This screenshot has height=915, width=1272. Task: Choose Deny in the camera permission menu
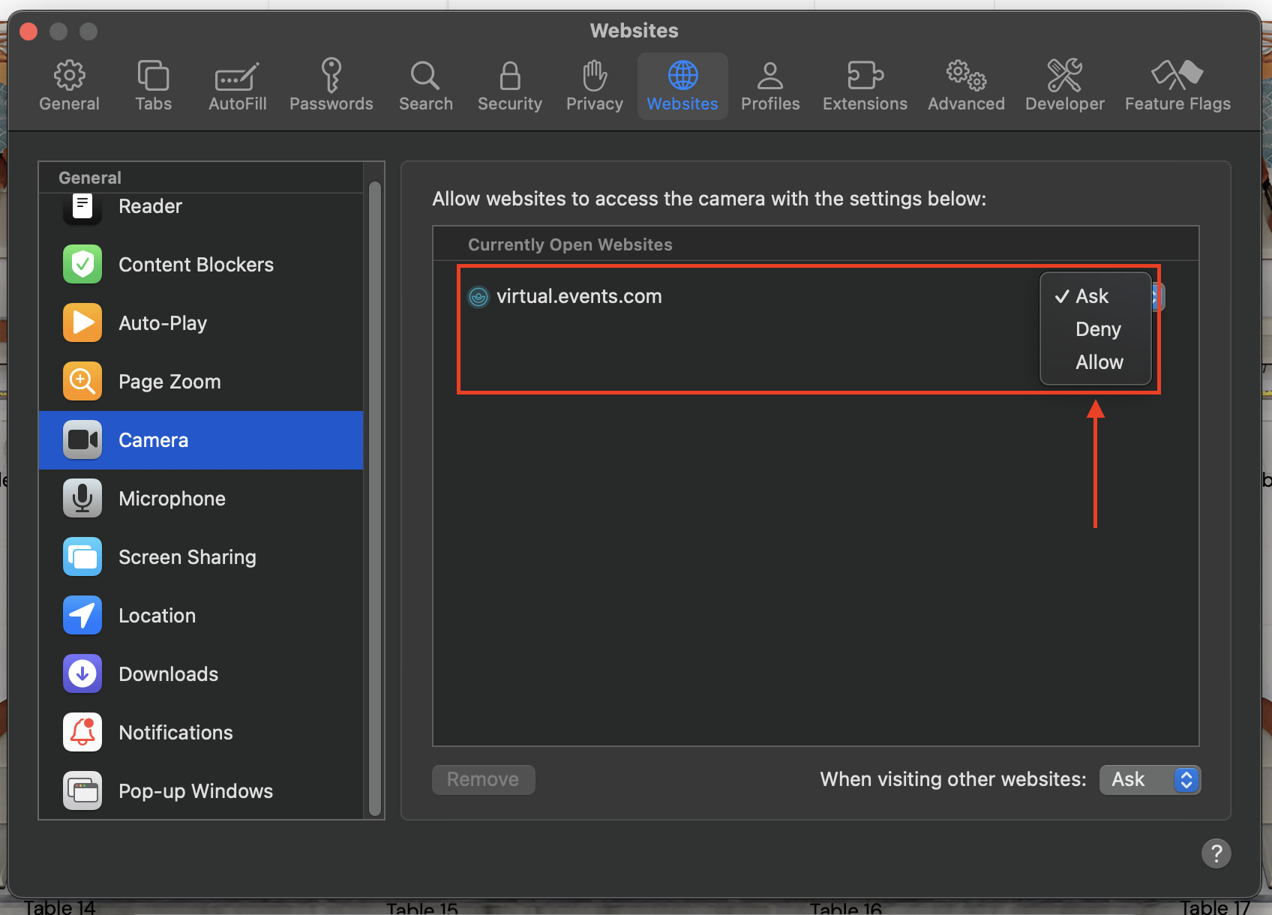pos(1097,329)
